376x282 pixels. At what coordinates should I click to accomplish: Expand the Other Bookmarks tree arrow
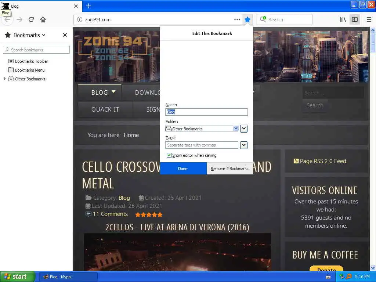point(4,79)
